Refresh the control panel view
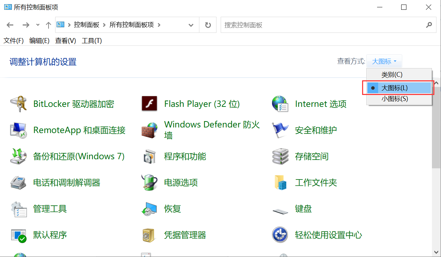Image resolution: width=441 pixels, height=257 pixels. point(208,25)
